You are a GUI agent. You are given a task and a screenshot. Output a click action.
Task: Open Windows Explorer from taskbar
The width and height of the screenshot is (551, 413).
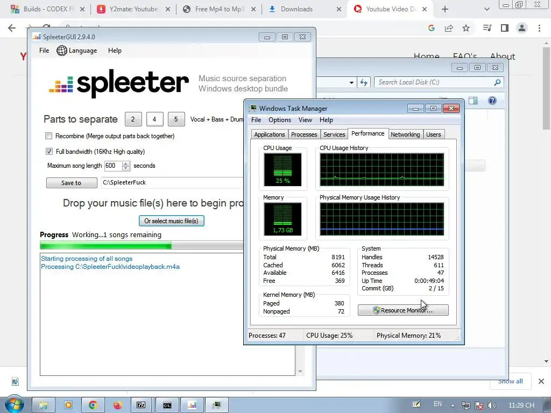[x=43, y=405]
